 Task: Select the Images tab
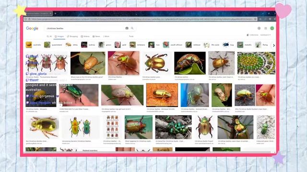[59, 36]
